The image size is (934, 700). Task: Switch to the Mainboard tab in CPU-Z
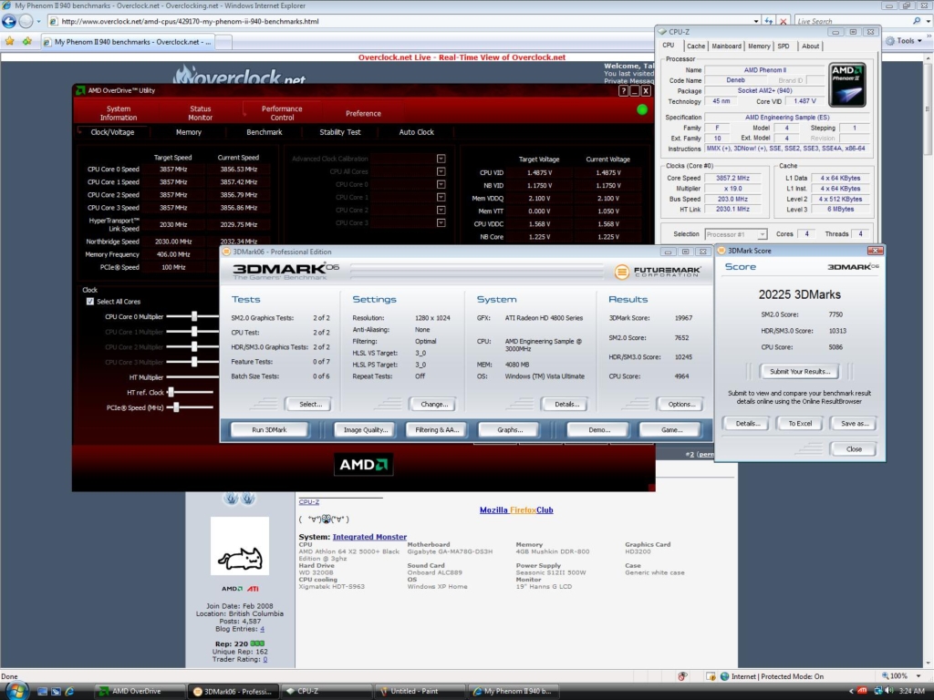coord(727,46)
